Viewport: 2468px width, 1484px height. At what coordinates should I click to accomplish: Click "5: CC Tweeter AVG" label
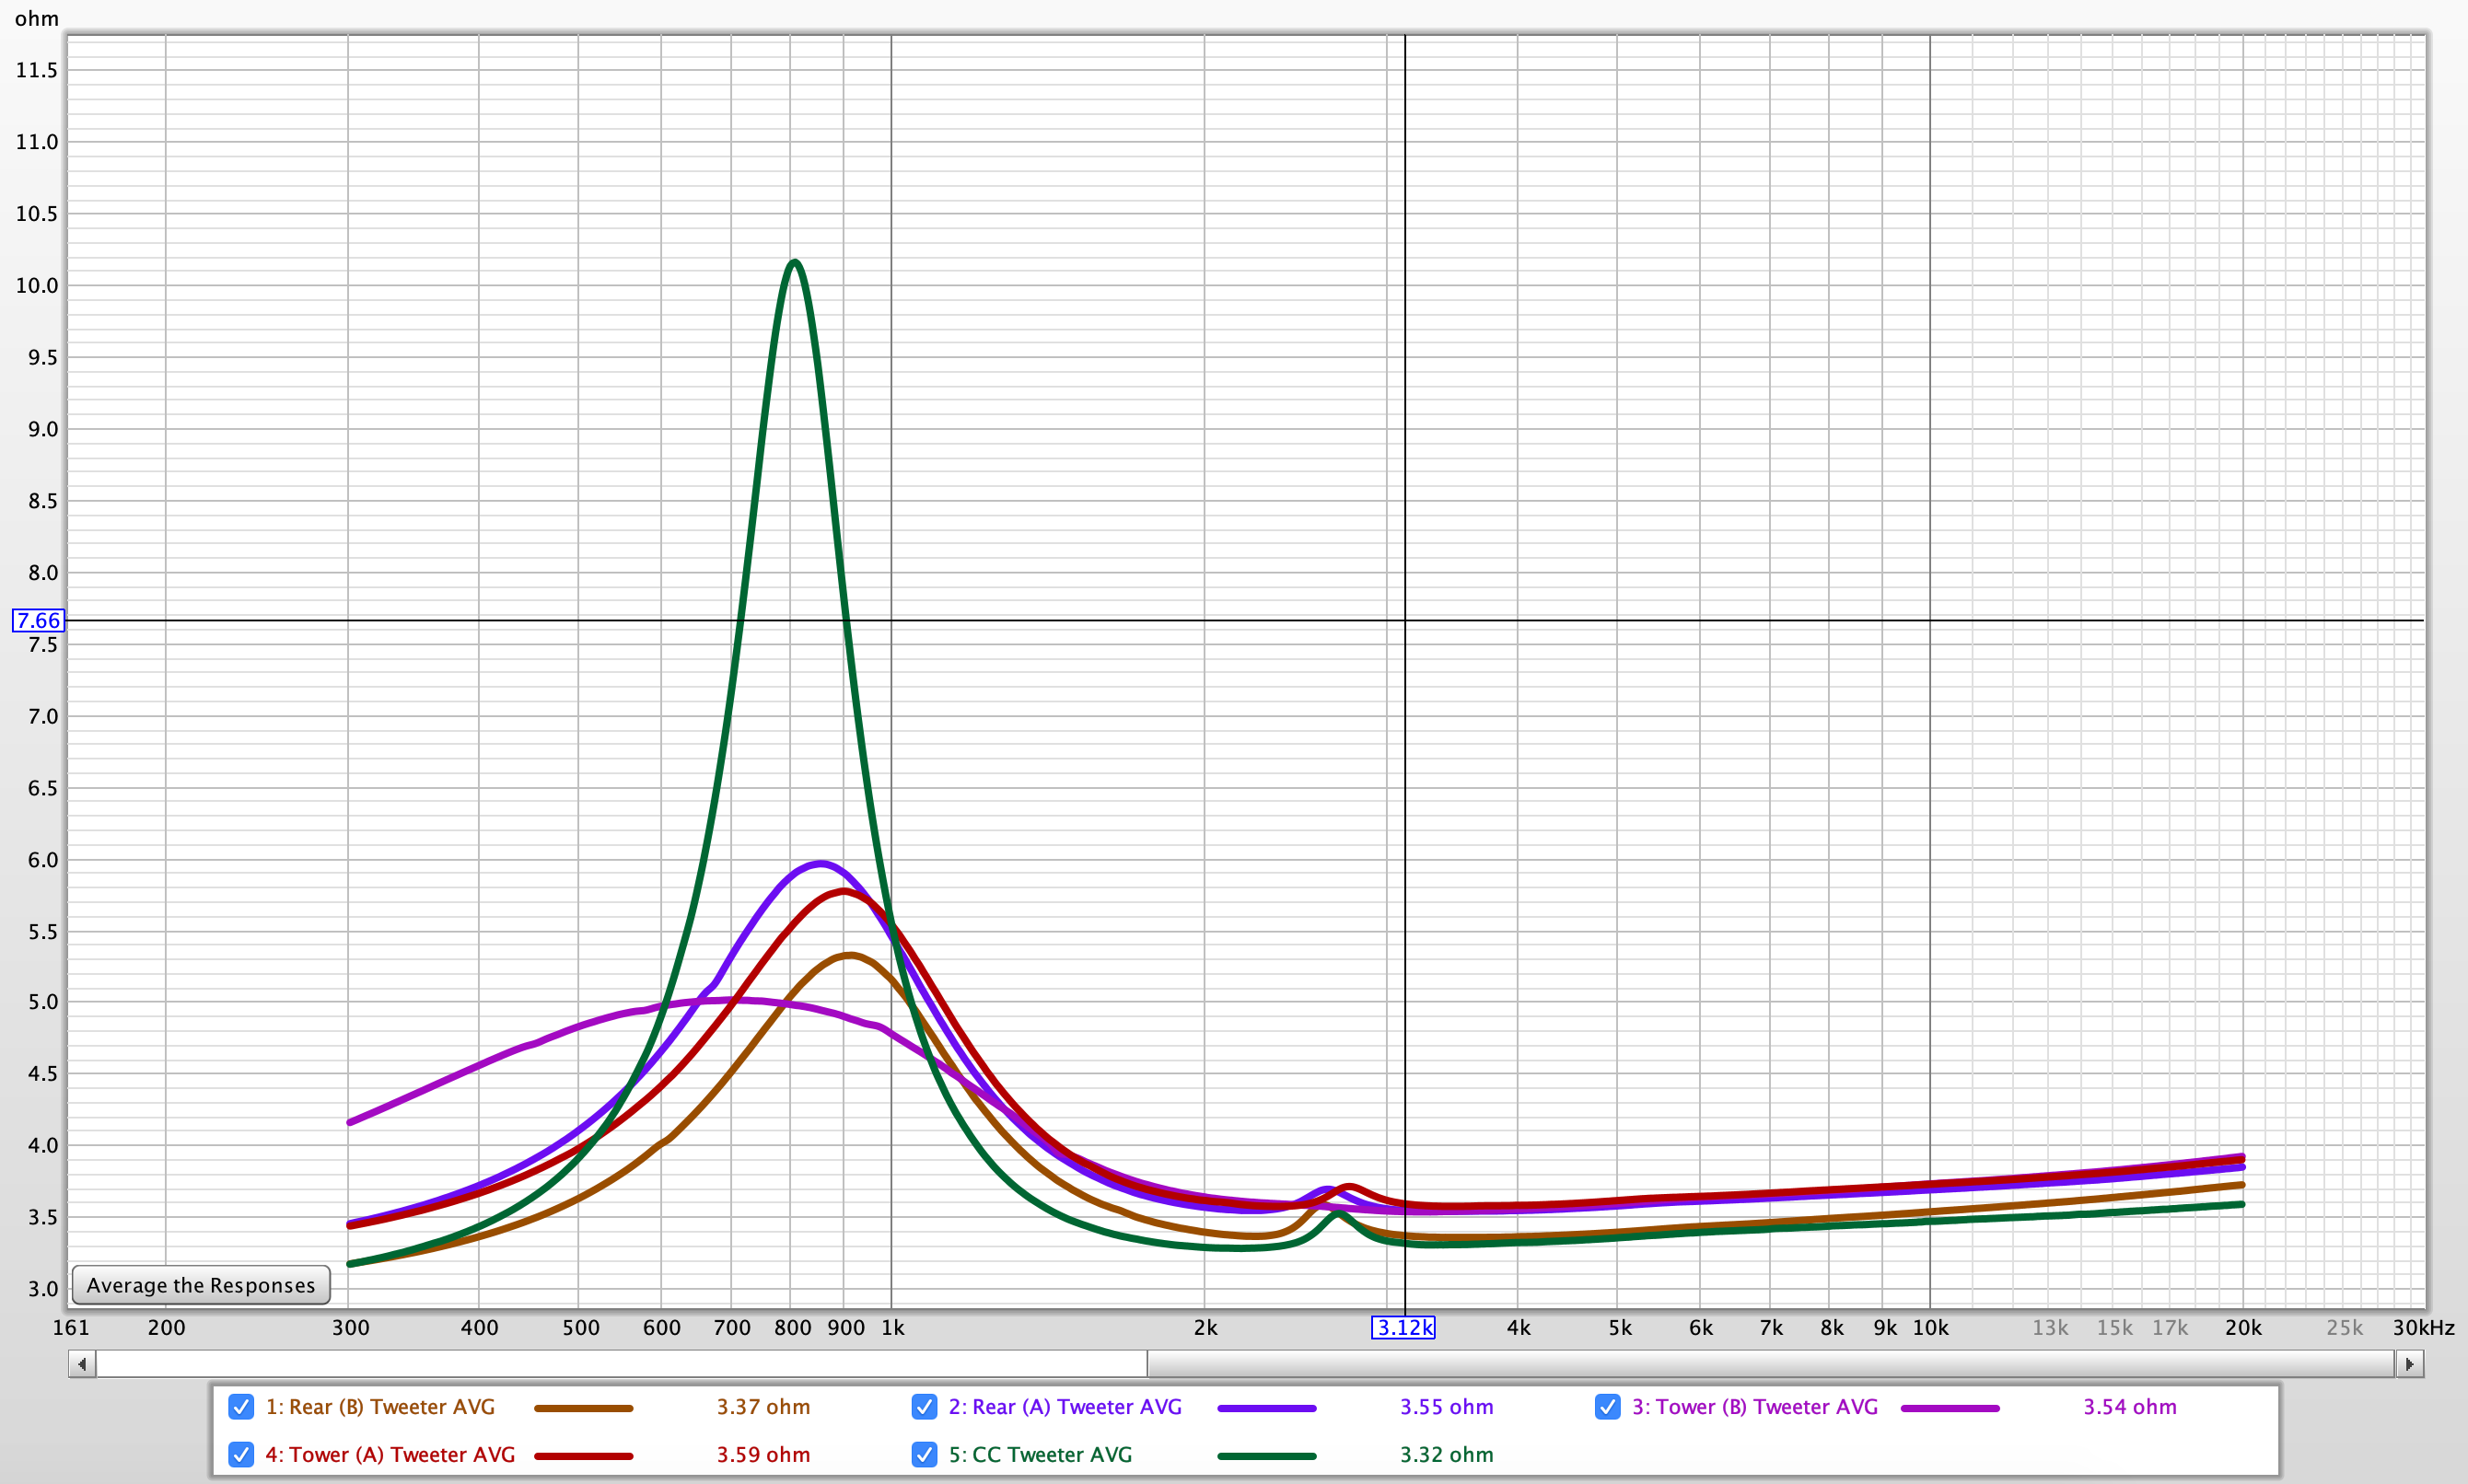pos(1040,1455)
